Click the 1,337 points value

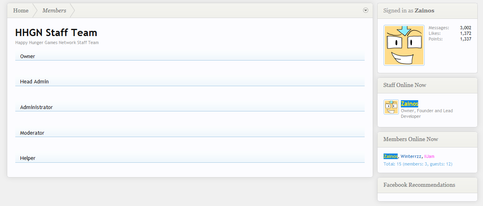pyautogui.click(x=465, y=39)
